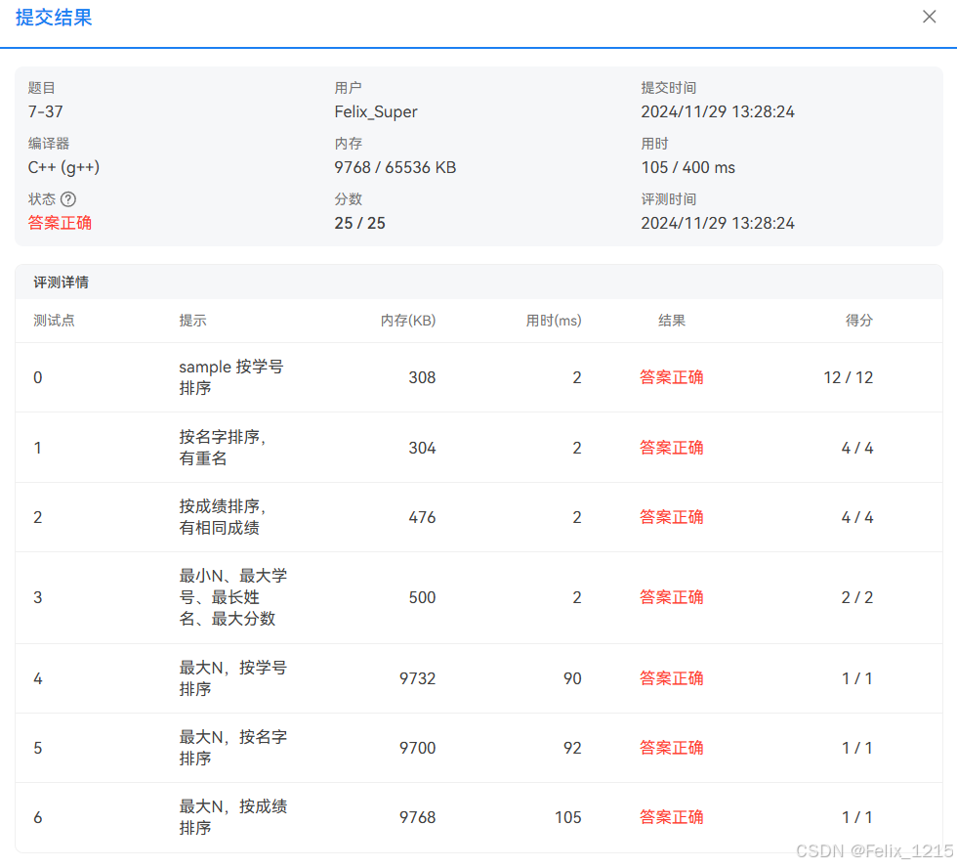
Task: Click 答案正确 result of test case 2
Action: pos(671,517)
